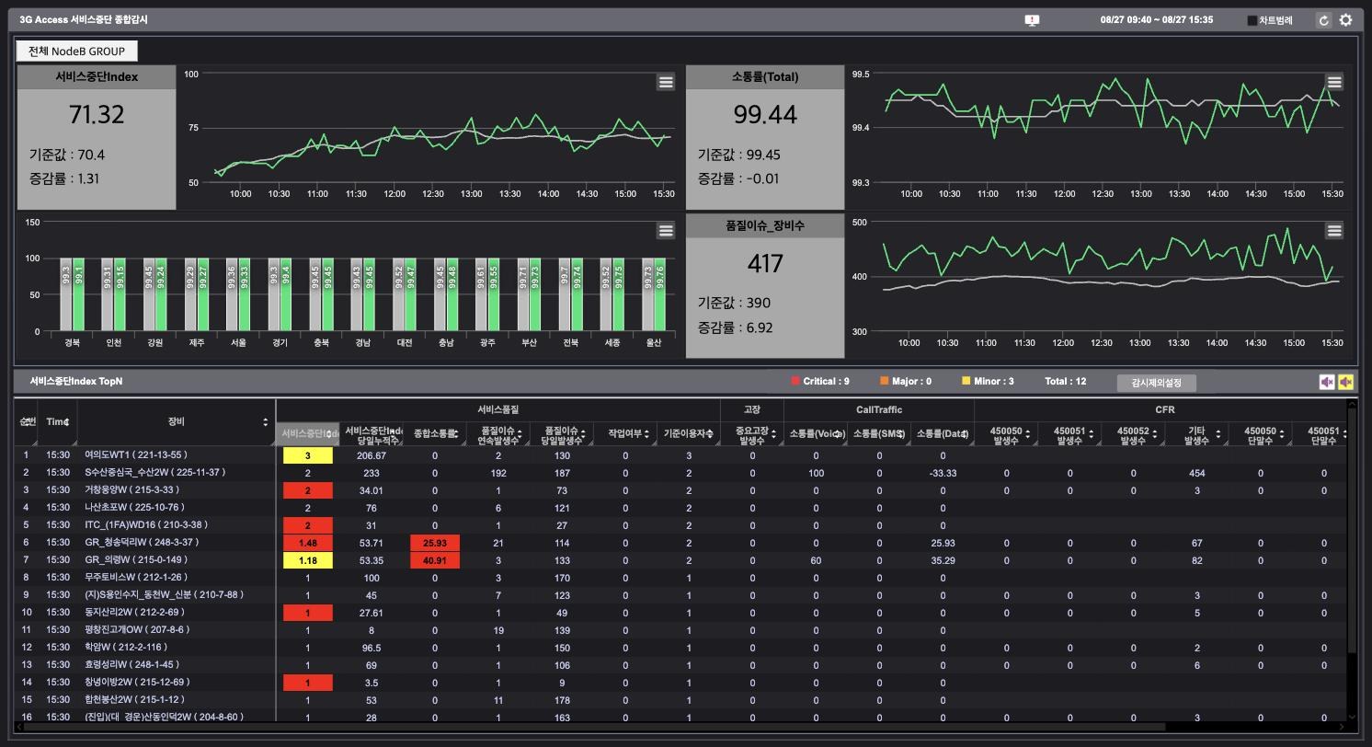
Task: Click the alarm monitor icon in header
Action: click(x=1032, y=20)
